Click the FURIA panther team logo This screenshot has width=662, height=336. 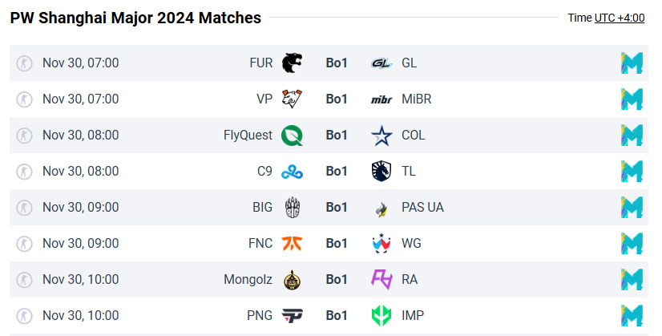pos(293,63)
